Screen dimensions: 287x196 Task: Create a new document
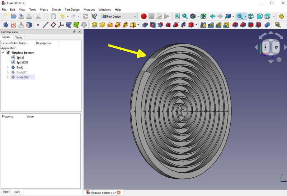[6, 16]
